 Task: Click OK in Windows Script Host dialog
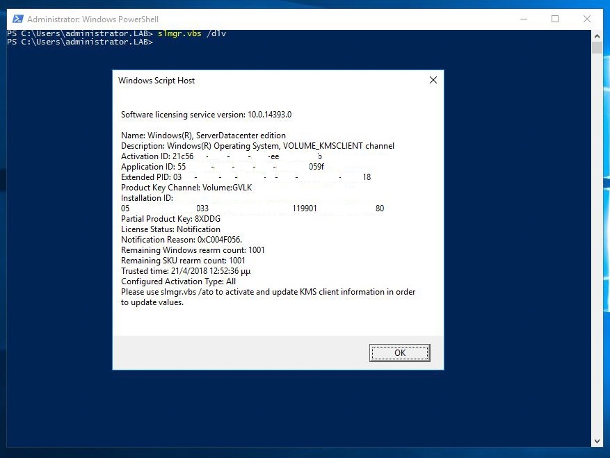pyautogui.click(x=399, y=352)
